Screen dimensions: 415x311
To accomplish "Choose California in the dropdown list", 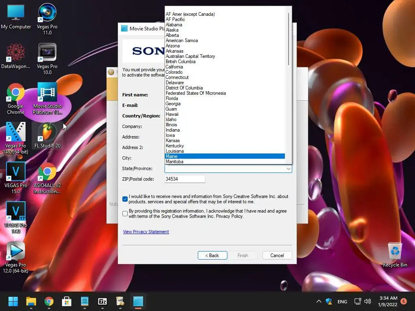I will [x=225, y=67].
